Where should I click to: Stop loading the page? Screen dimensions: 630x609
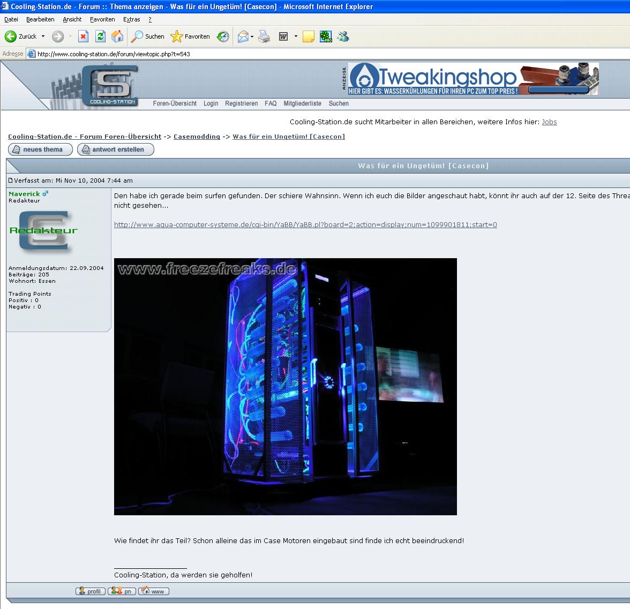pos(83,36)
